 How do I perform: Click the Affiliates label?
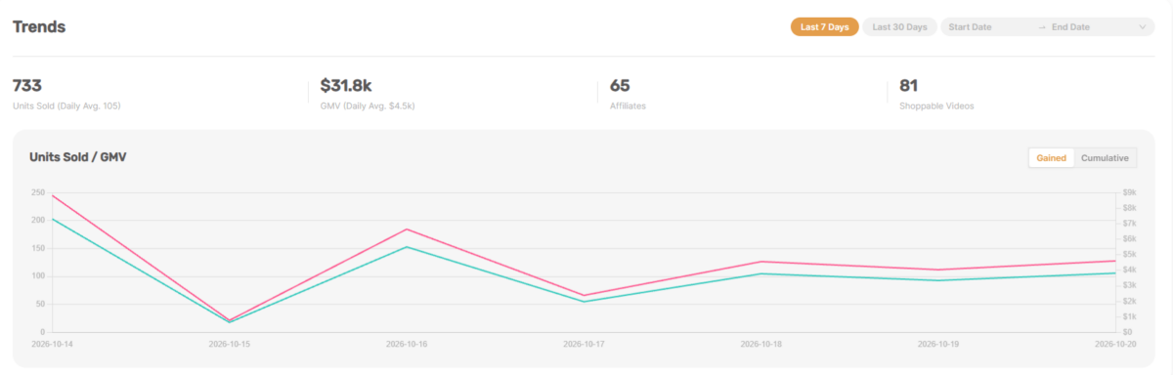628,105
